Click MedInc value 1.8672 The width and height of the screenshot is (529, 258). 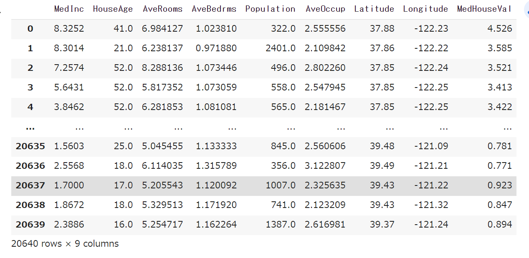click(x=69, y=205)
